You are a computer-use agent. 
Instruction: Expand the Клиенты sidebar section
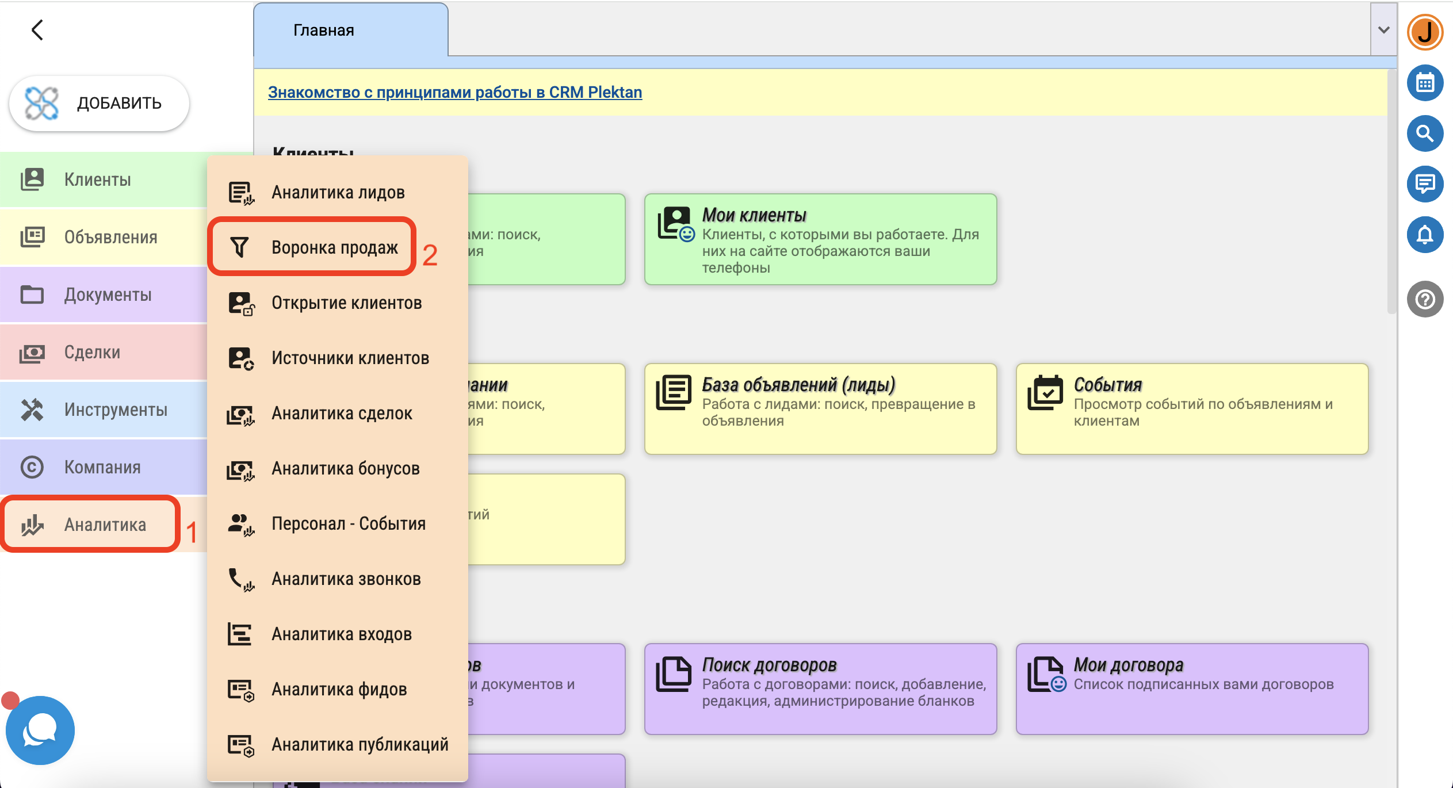[x=98, y=179]
